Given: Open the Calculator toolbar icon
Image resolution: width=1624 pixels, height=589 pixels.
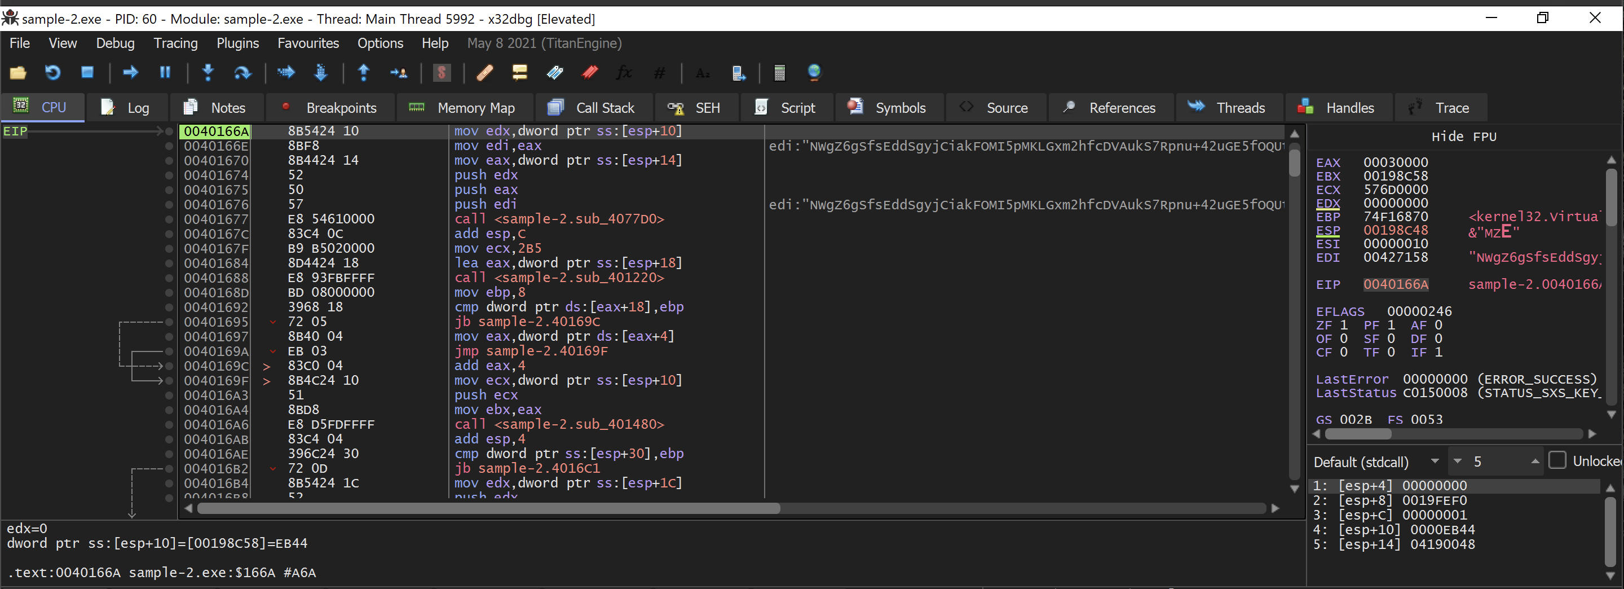Looking at the screenshot, I should [779, 73].
